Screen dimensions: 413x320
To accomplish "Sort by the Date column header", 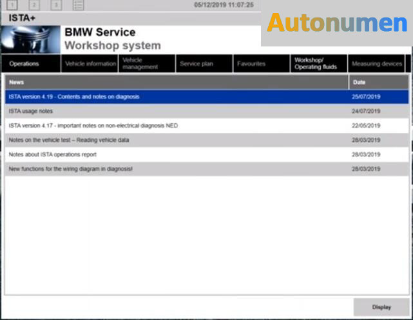I will coord(379,83).
